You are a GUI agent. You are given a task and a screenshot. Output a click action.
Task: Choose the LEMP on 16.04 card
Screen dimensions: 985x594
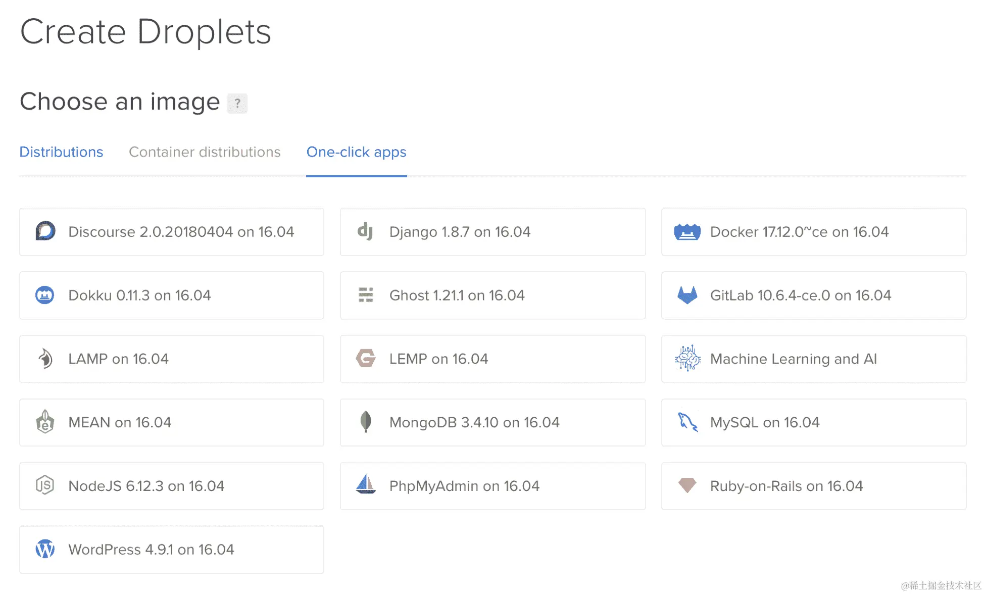coord(492,359)
